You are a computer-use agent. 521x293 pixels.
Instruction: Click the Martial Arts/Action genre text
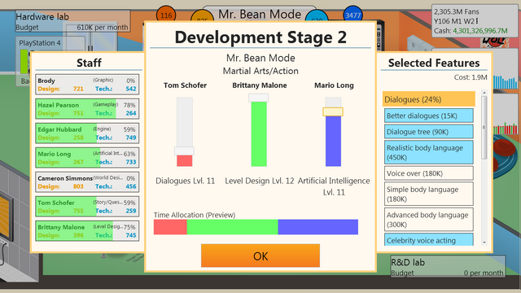(260, 71)
